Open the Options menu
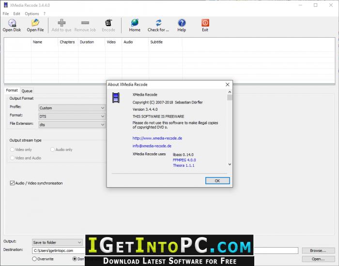 click(x=32, y=14)
